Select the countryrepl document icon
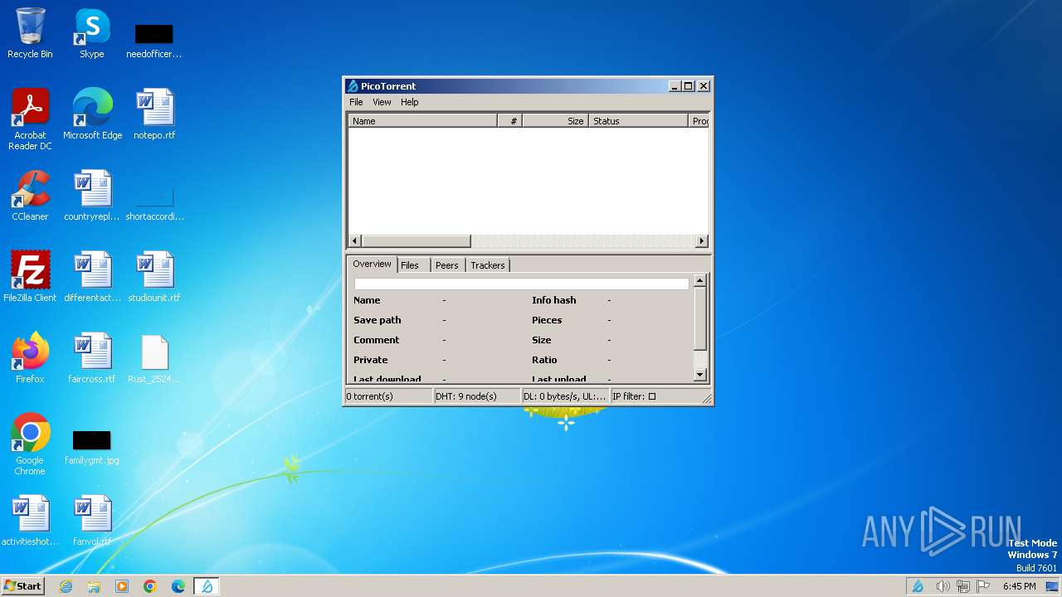The image size is (1062, 597). [92, 196]
